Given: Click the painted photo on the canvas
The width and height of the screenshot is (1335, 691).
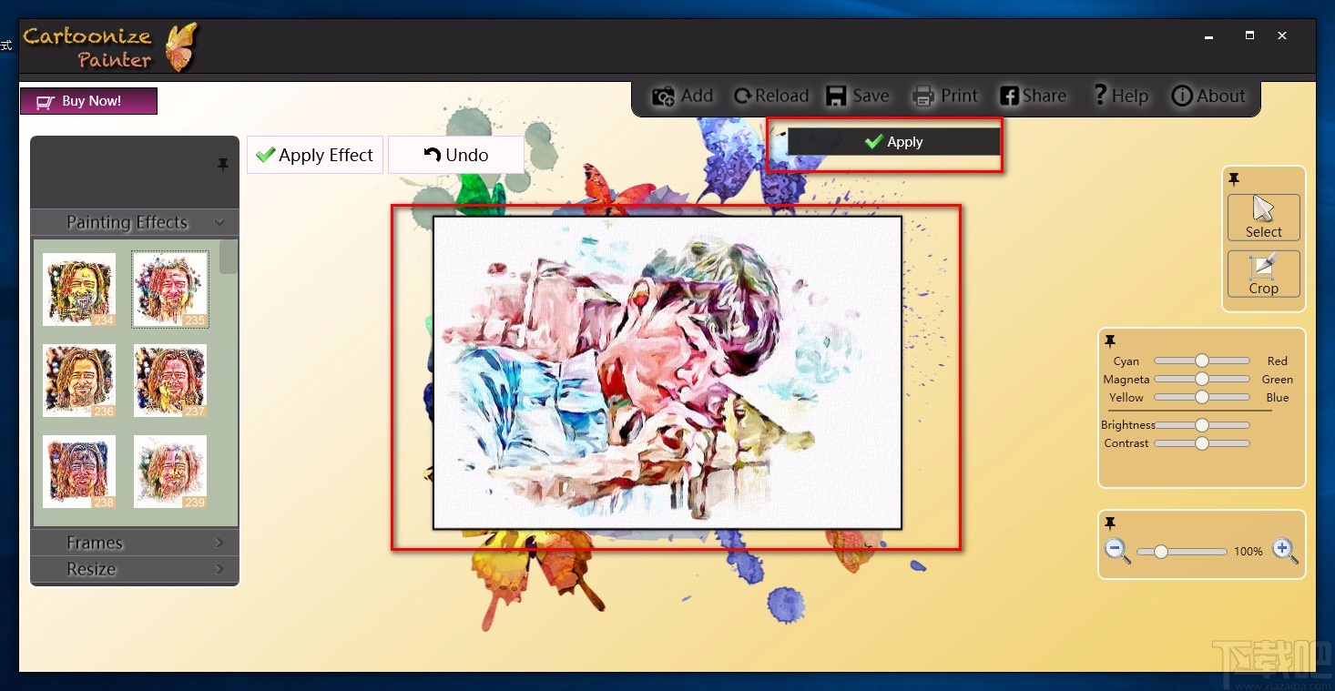Looking at the screenshot, I should pos(667,372).
